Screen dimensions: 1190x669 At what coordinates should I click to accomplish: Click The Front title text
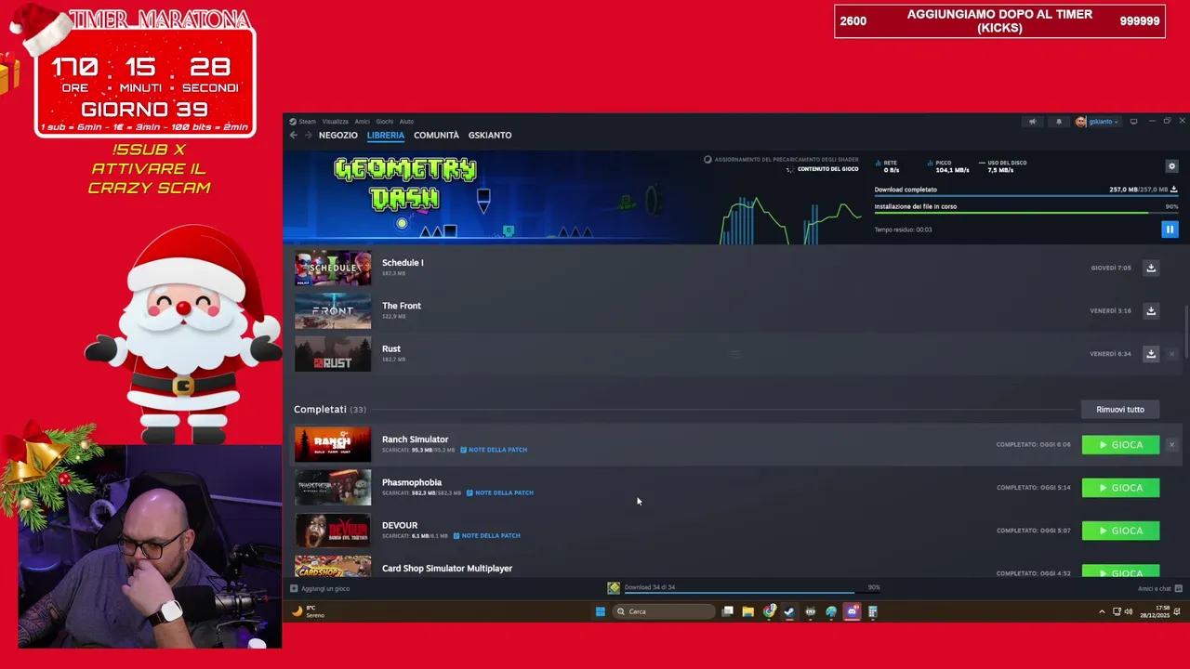(x=402, y=306)
